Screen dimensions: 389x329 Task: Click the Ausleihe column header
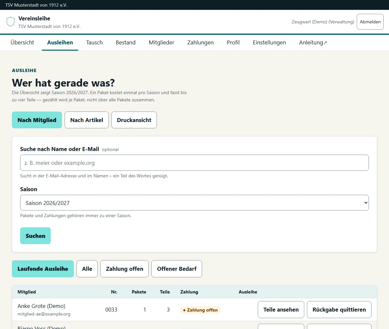click(248, 292)
